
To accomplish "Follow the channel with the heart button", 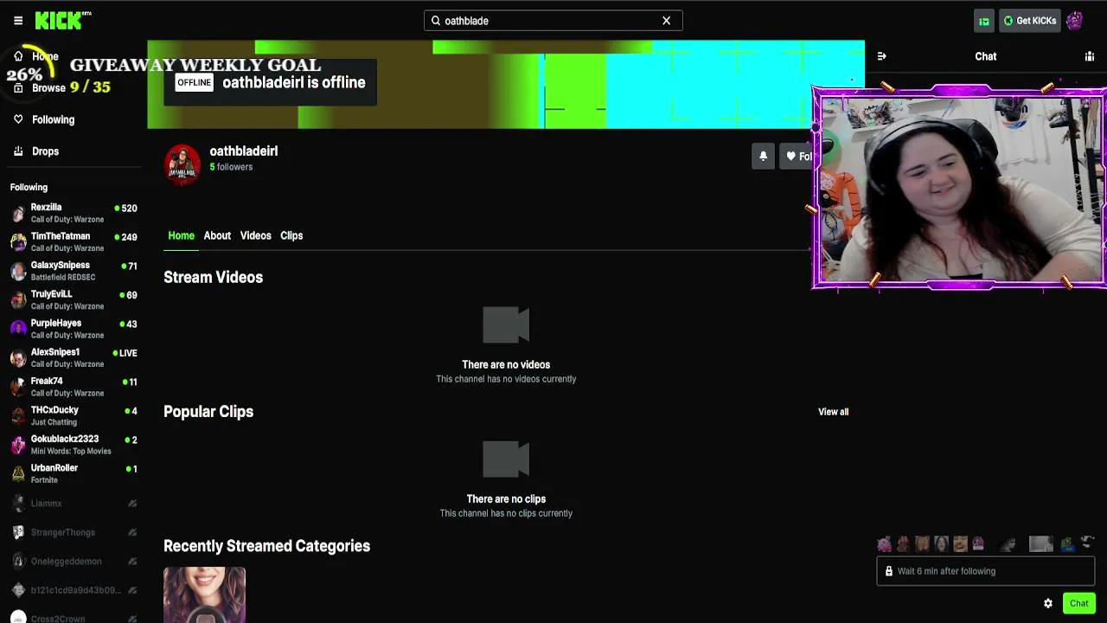I will click(797, 157).
